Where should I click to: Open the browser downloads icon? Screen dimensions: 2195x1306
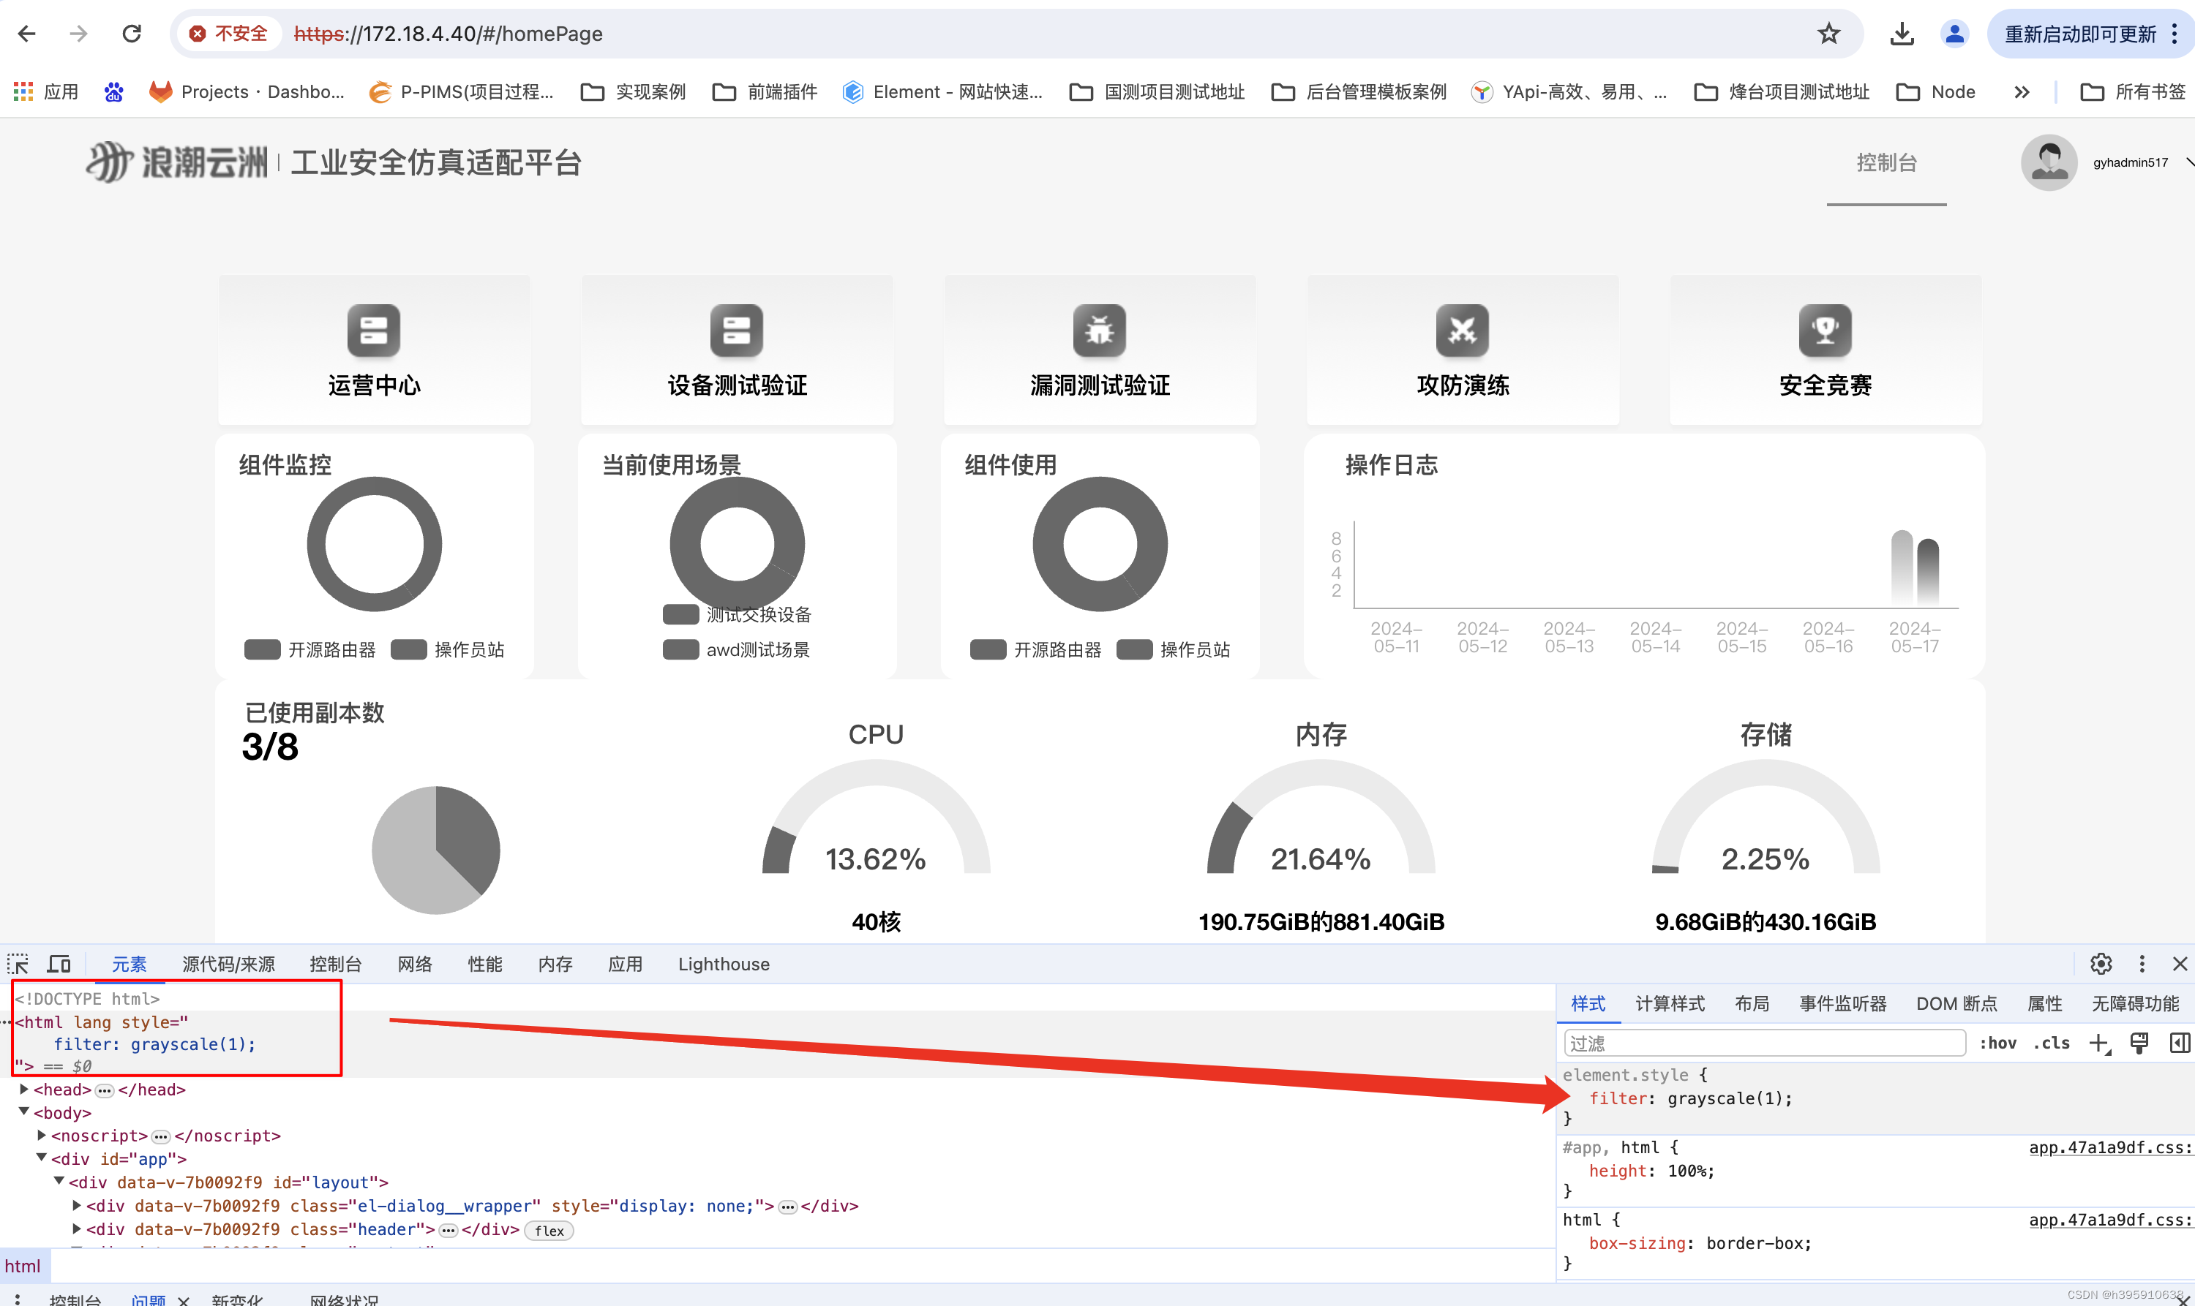pyautogui.click(x=1902, y=34)
